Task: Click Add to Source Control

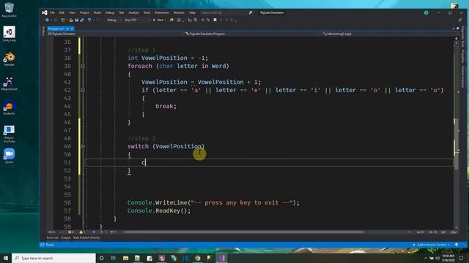Action: coord(432,245)
